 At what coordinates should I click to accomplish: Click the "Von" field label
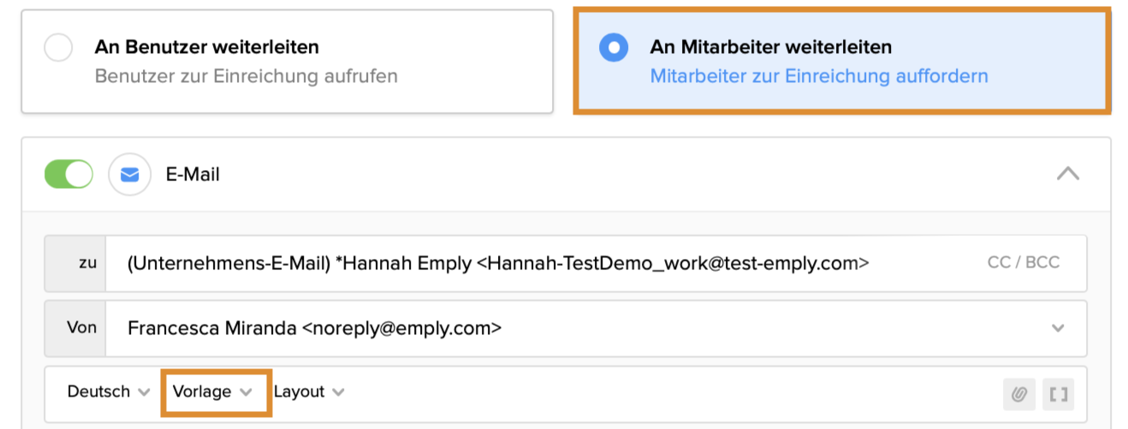[81, 327]
